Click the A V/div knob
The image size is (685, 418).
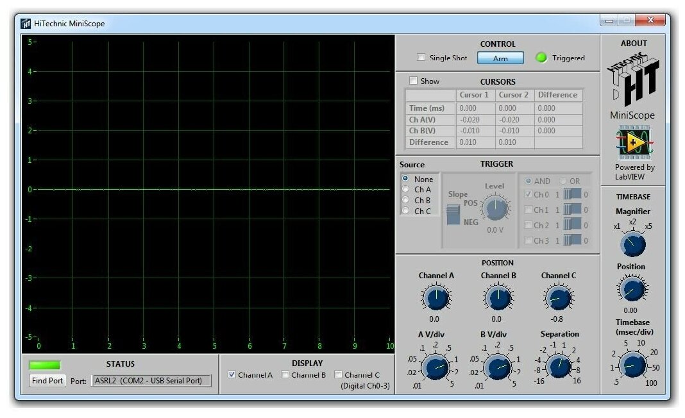(x=435, y=367)
